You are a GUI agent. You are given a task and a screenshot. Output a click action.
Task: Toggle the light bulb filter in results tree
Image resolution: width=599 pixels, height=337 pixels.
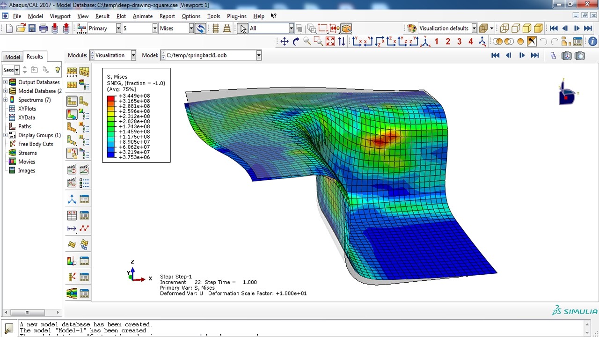pos(57,70)
